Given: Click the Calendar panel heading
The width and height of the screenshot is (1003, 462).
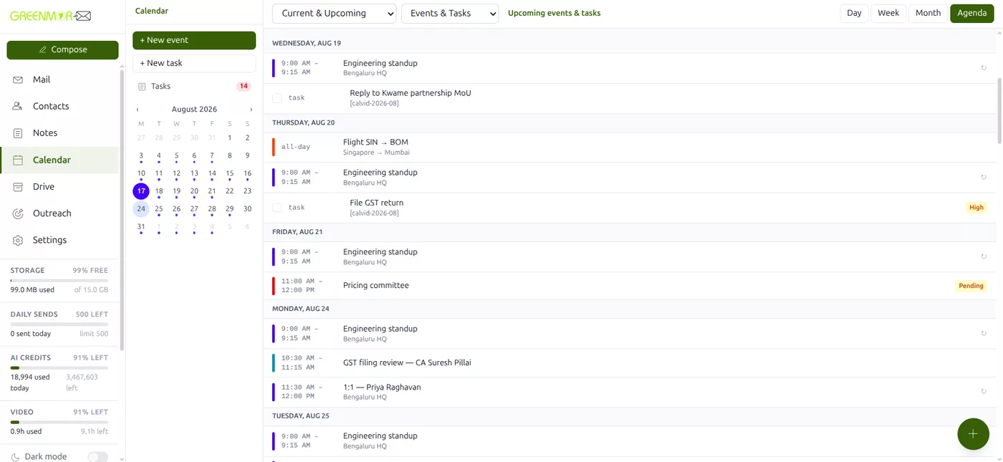Looking at the screenshot, I should click(152, 11).
